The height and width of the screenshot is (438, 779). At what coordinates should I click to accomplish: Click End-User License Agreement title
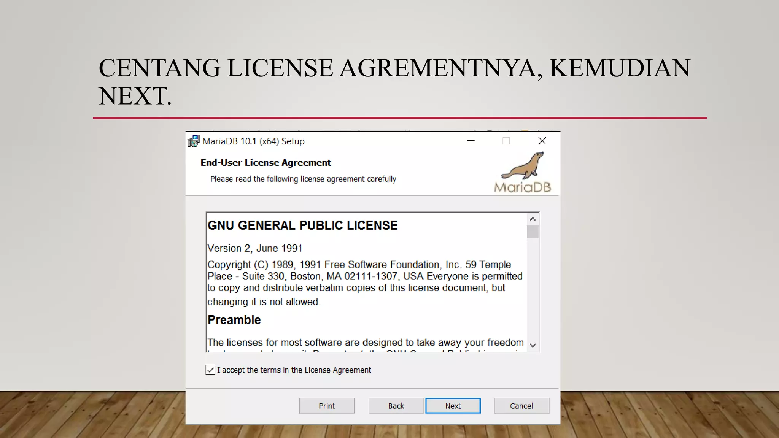click(x=265, y=163)
